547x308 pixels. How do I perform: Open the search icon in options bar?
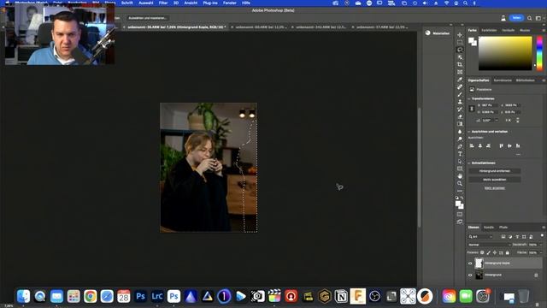pyautogui.click(x=530, y=18)
